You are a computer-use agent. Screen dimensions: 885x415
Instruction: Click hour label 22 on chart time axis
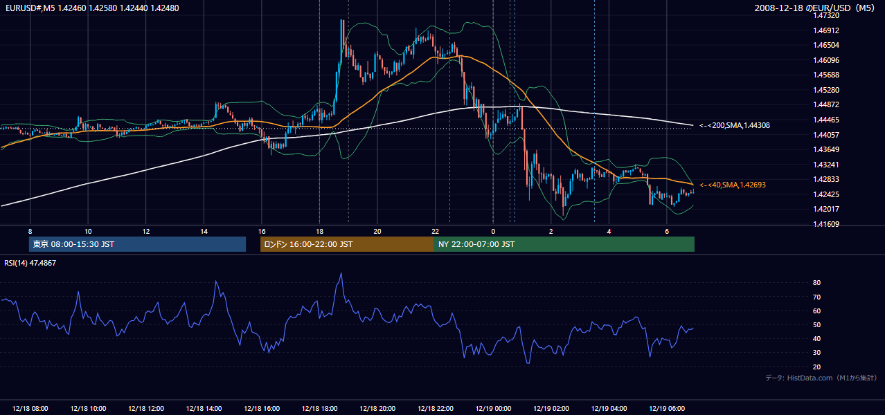pyautogui.click(x=435, y=231)
